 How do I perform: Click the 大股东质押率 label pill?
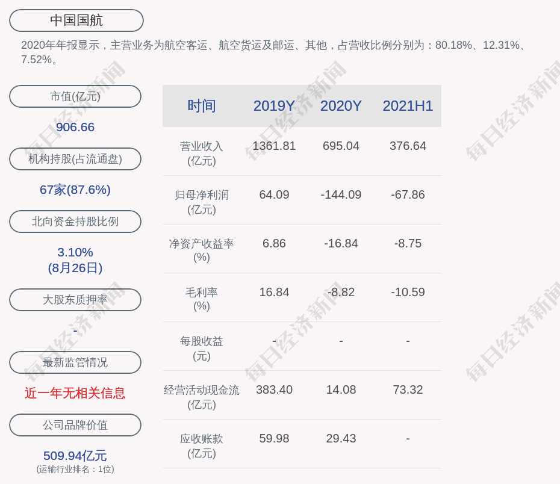tap(75, 300)
